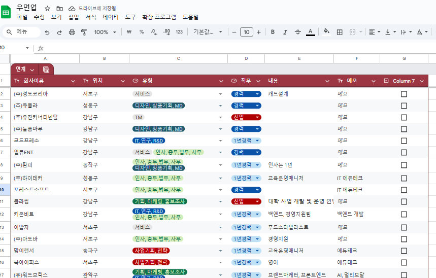Open horizontal align options
The height and width of the screenshot is (278, 436).
coord(374,32)
